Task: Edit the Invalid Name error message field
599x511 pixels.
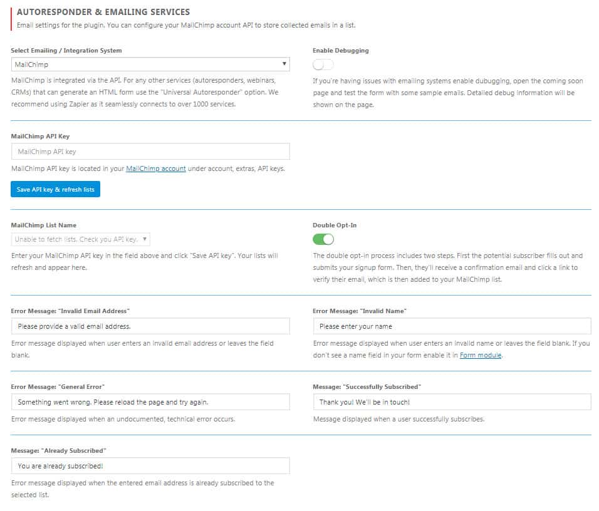Action: [x=452, y=326]
